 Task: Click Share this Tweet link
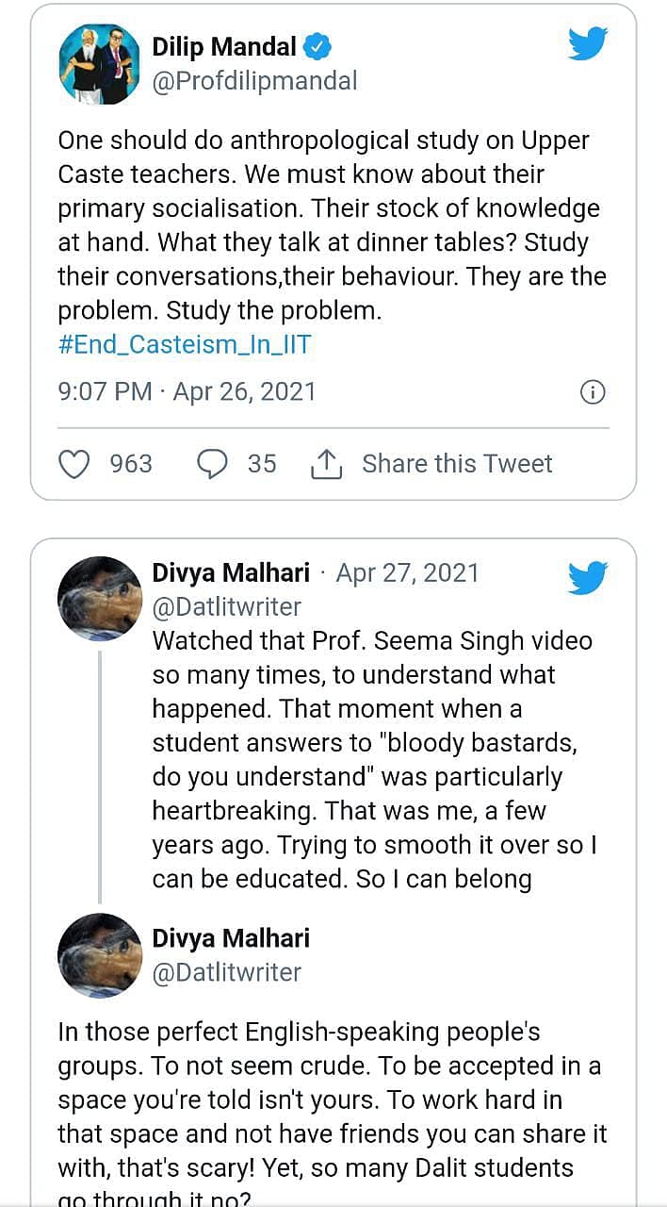point(457,464)
